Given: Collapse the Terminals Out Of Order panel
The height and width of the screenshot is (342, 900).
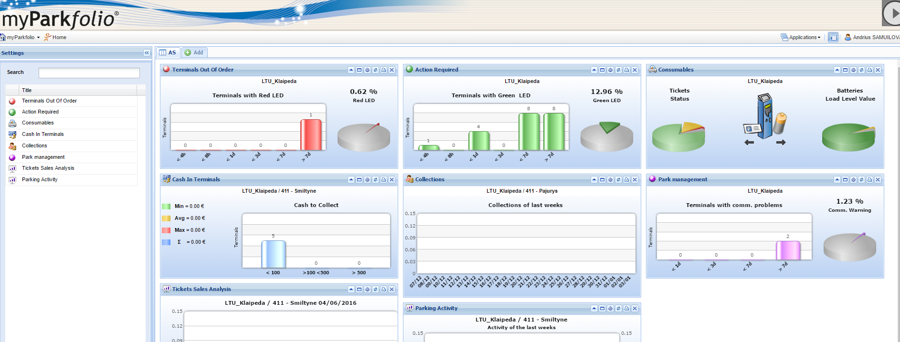Looking at the screenshot, I should [x=351, y=70].
